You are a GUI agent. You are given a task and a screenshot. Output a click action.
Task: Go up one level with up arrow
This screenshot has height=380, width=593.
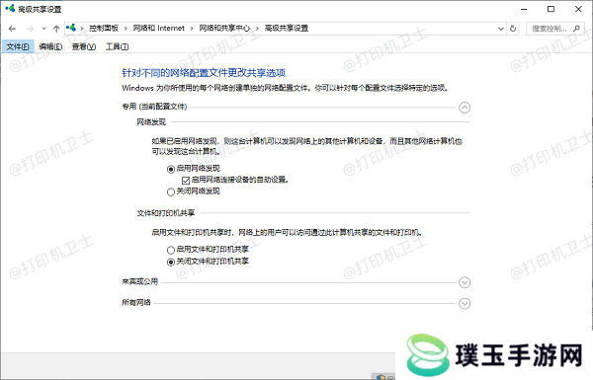coord(56,29)
